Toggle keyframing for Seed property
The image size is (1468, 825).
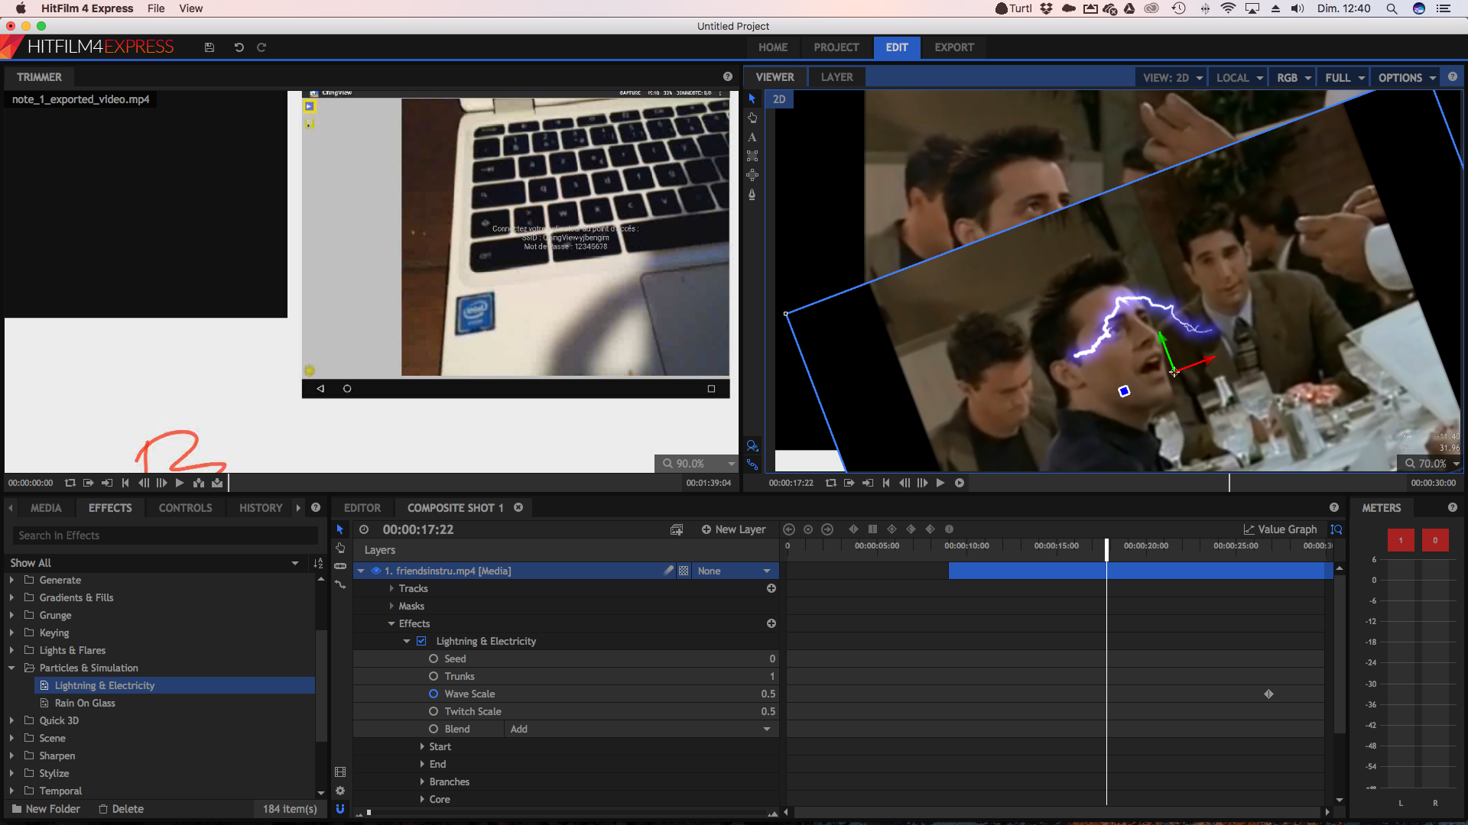(x=434, y=658)
